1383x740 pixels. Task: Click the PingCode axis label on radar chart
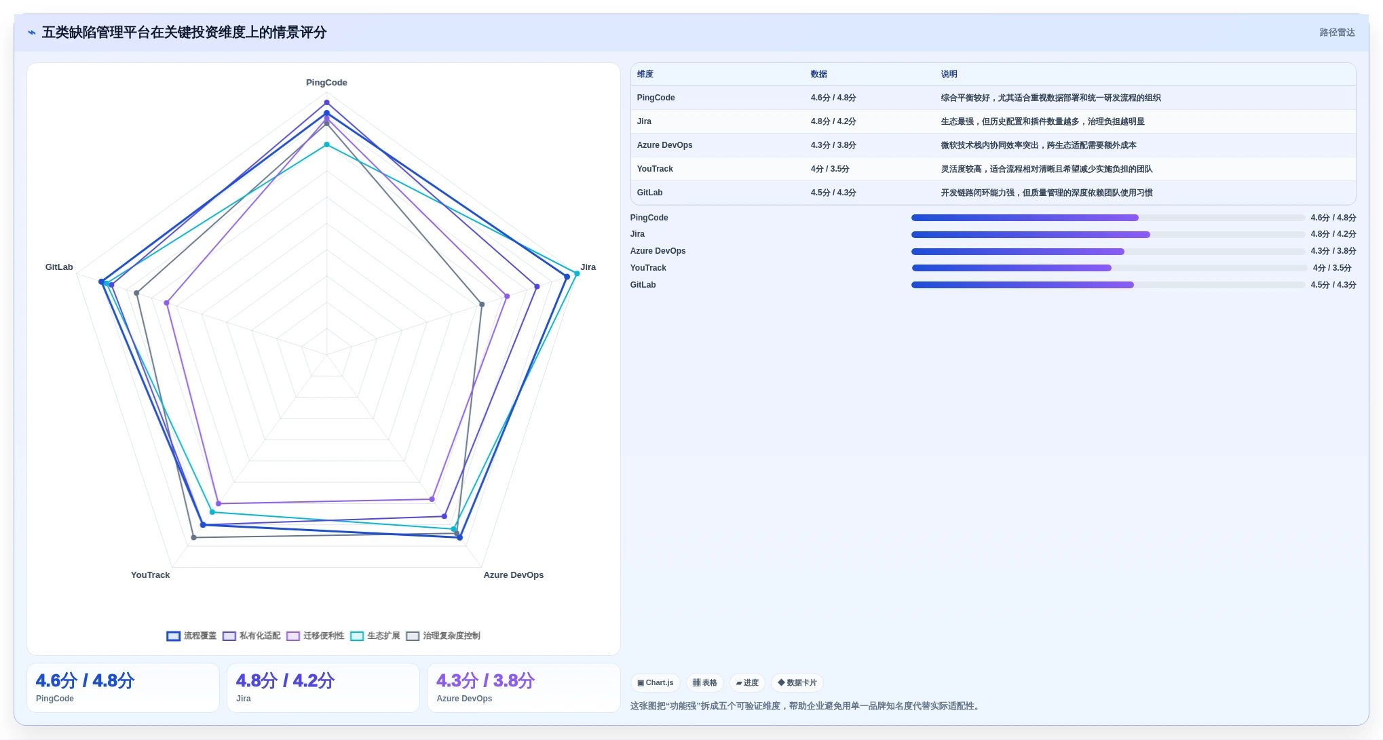pyautogui.click(x=326, y=83)
